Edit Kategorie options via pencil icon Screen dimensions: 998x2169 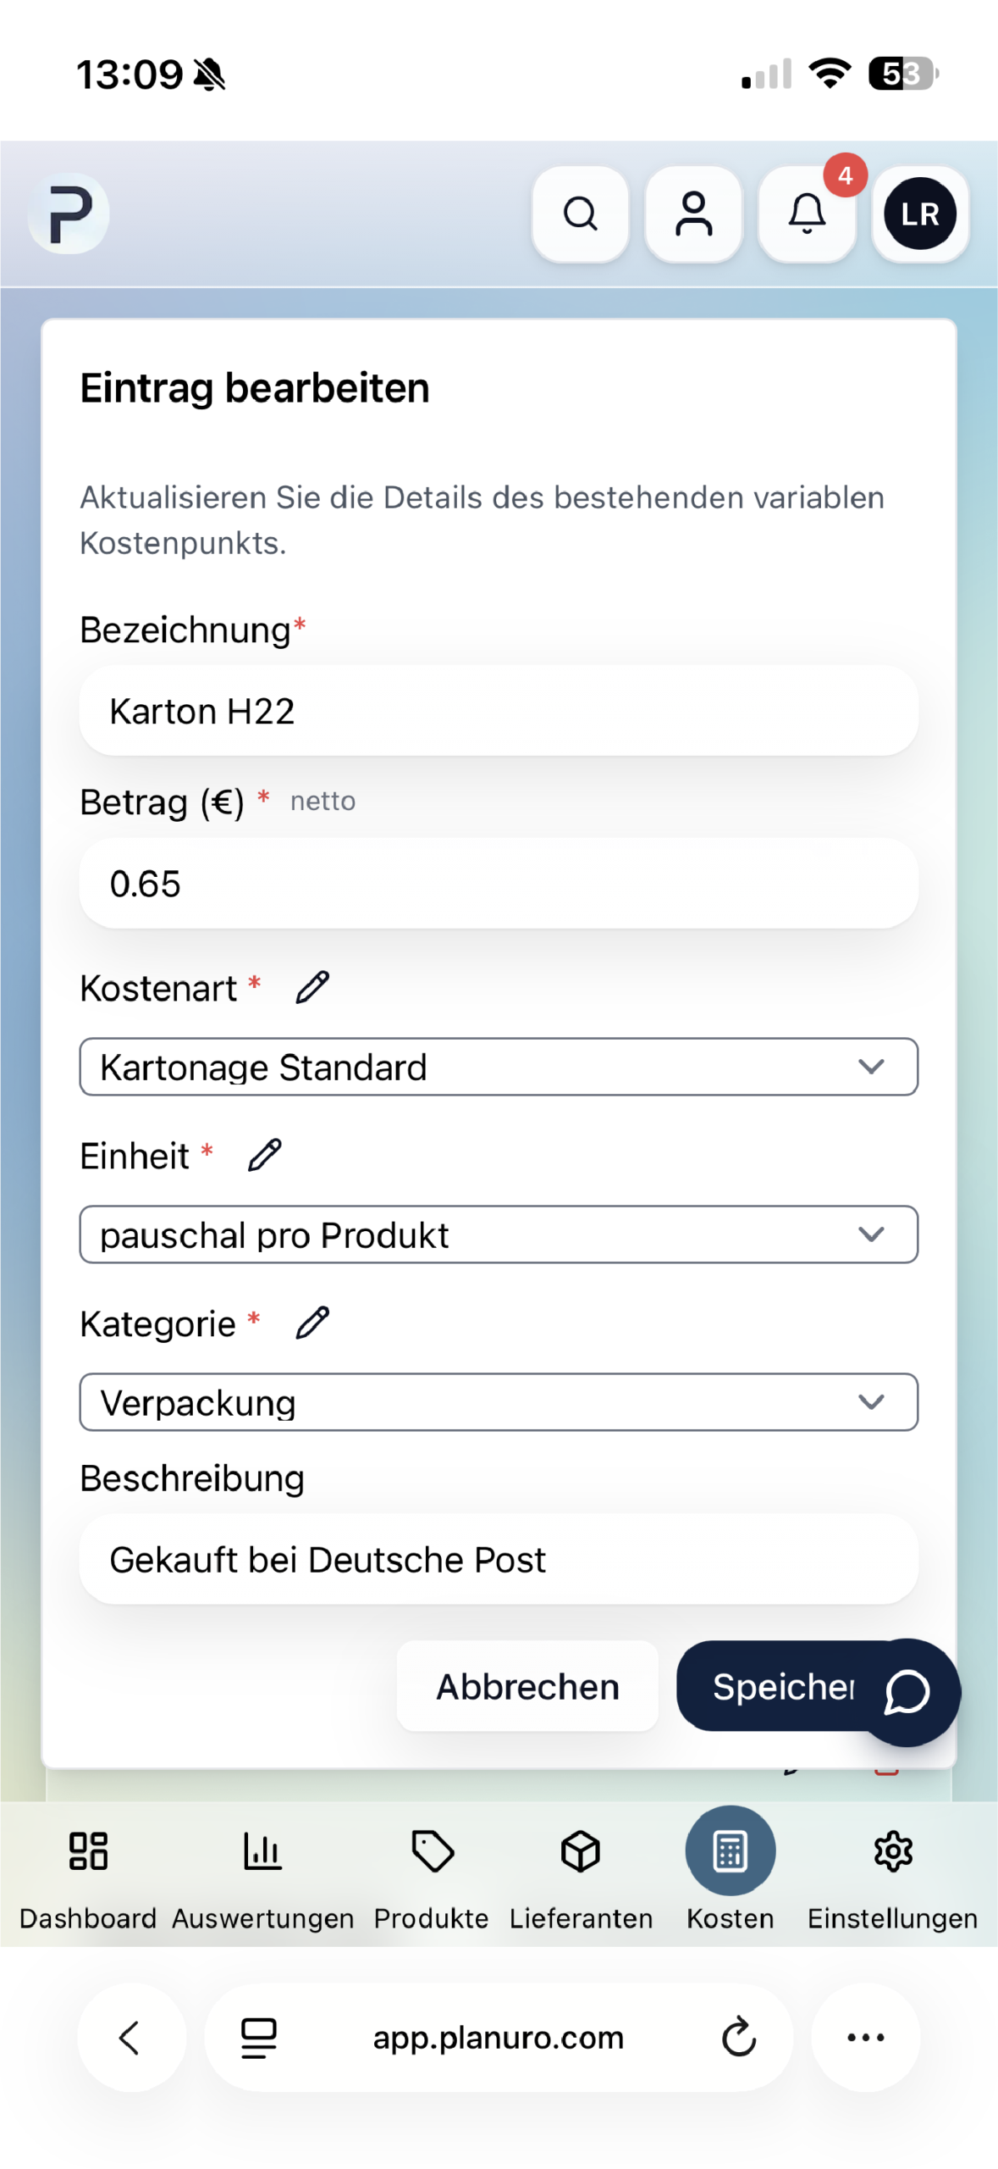[x=312, y=1323]
